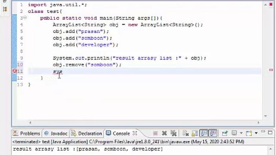276x155 pixels.
Task: Click the 'public static void main' line
Action: [101, 18]
